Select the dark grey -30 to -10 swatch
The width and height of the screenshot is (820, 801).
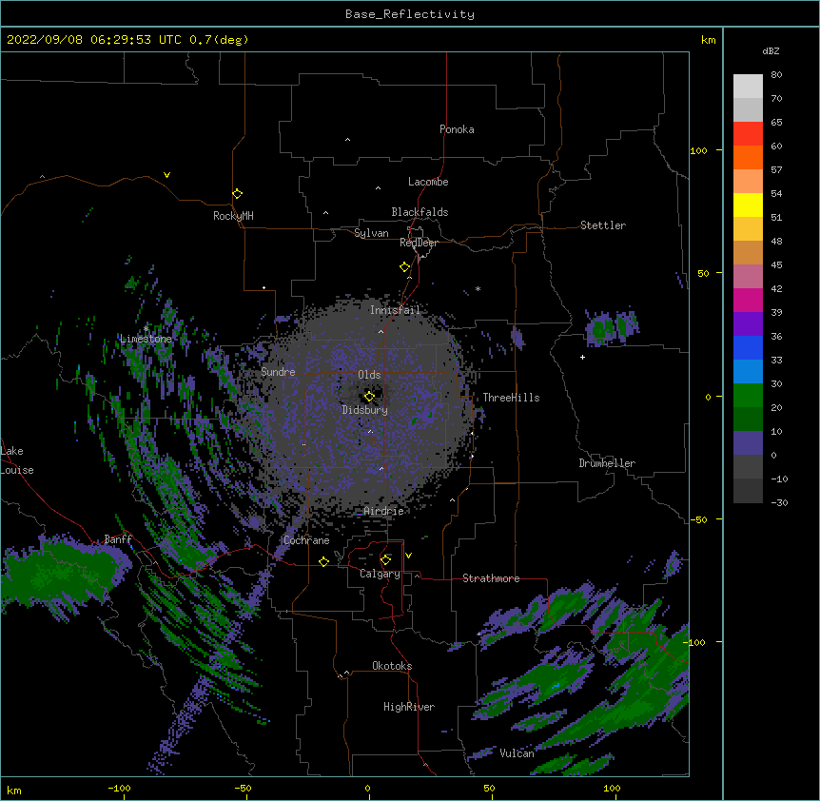tap(748, 491)
